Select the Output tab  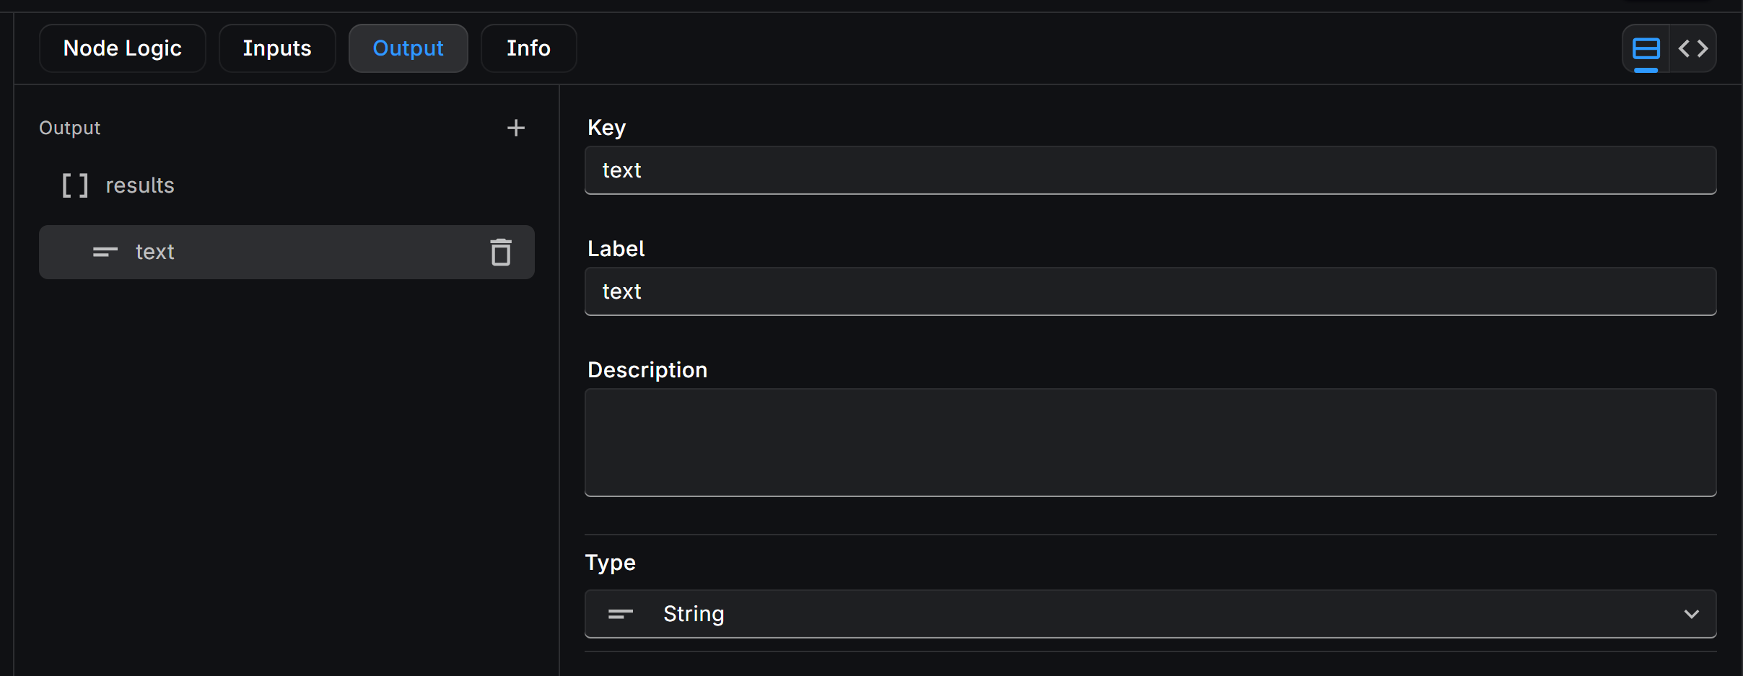[x=408, y=48]
